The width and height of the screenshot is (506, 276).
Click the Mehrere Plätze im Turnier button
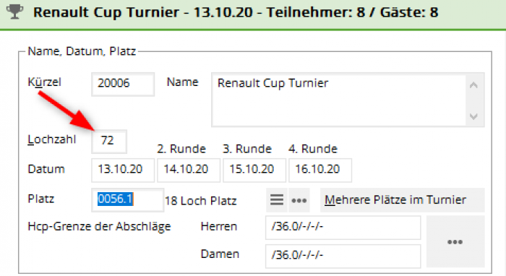click(x=402, y=200)
